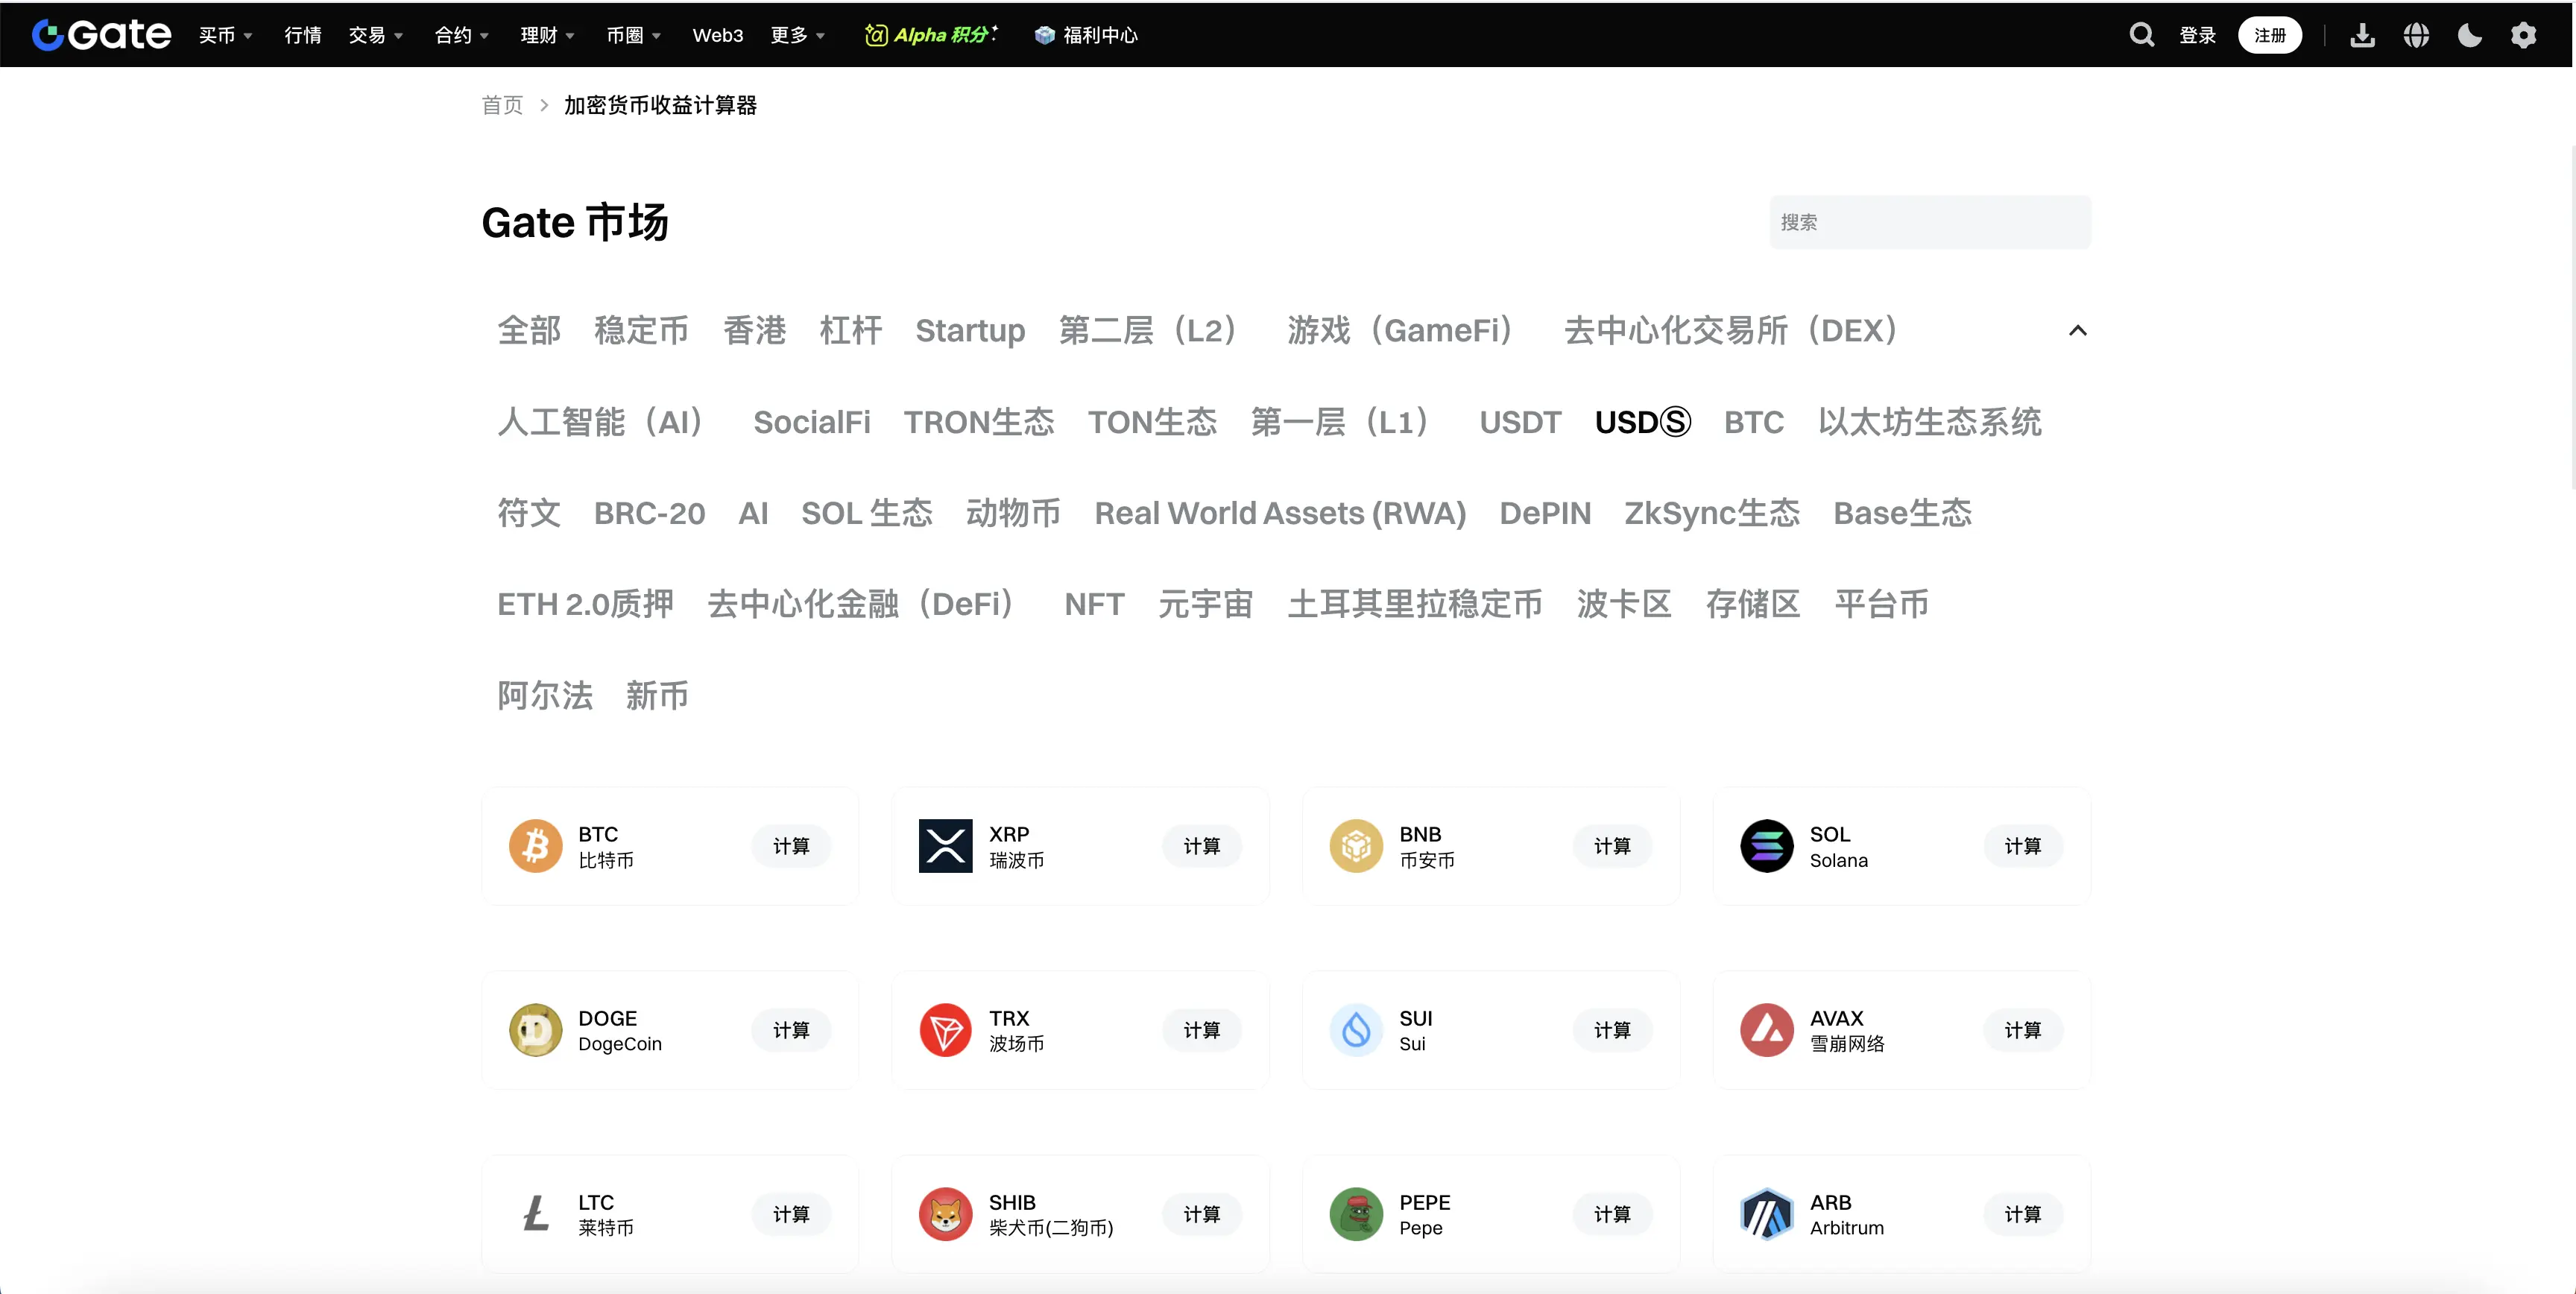2576x1294 pixels.
Task: Click 计算 button for AVAX
Action: 2022,1030
